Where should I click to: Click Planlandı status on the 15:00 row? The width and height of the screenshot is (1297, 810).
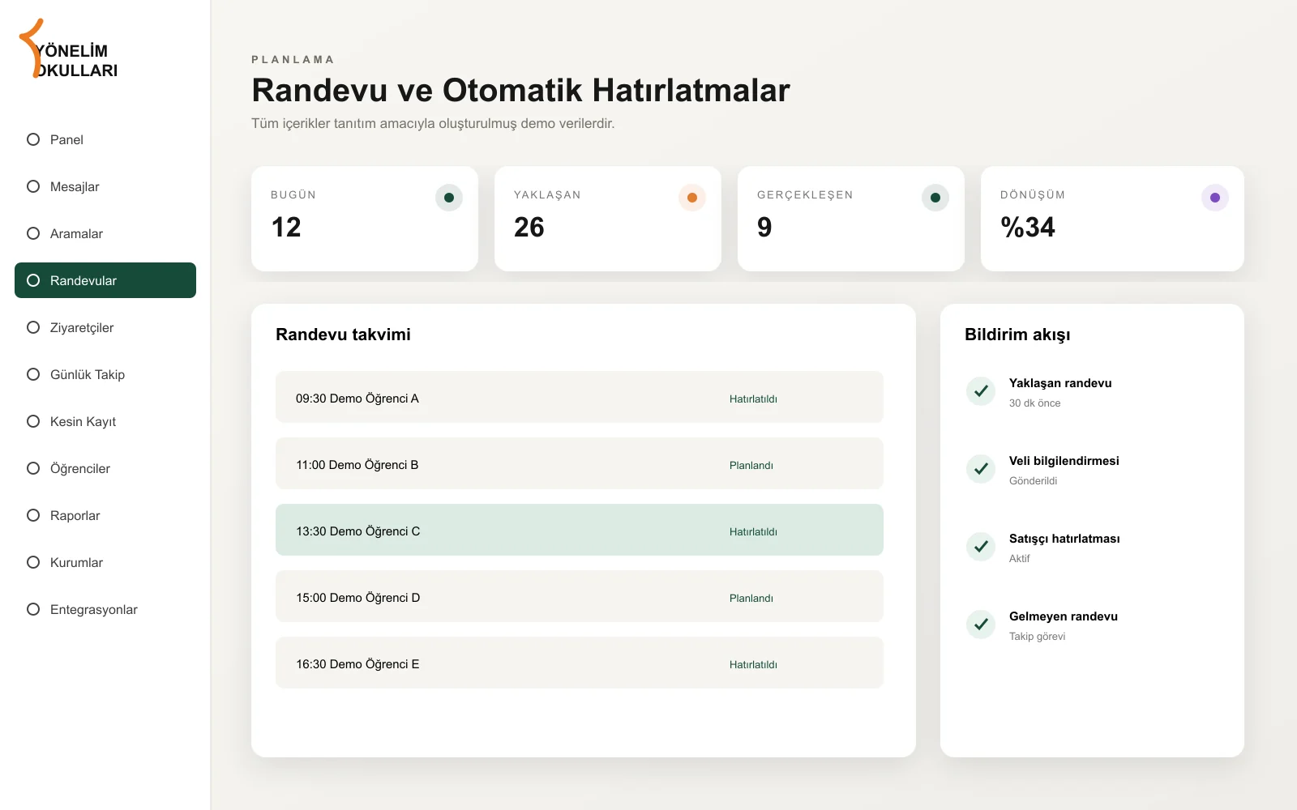click(751, 598)
